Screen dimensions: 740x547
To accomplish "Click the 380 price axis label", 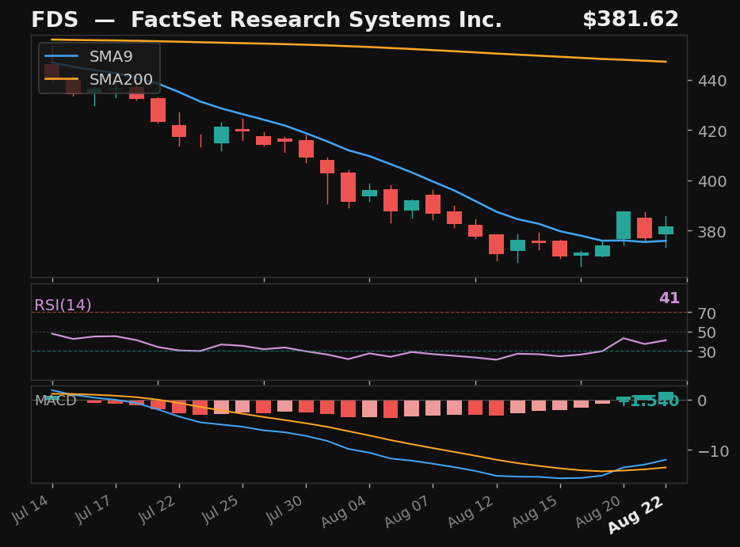I will [712, 231].
